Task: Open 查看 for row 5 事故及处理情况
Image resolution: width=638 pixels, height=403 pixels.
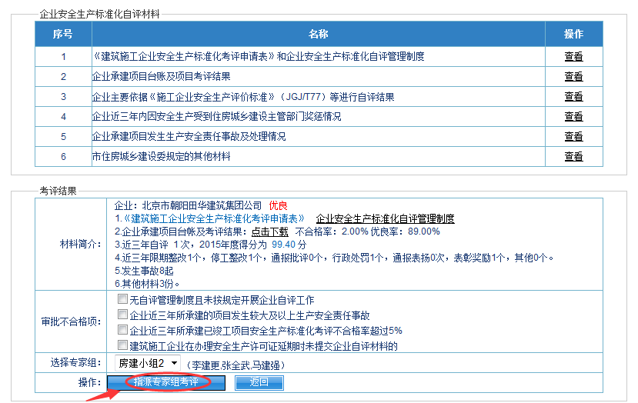Action: [573, 136]
